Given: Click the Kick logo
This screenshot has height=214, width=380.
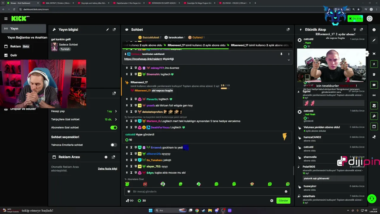Looking at the screenshot, I should click(x=20, y=18).
